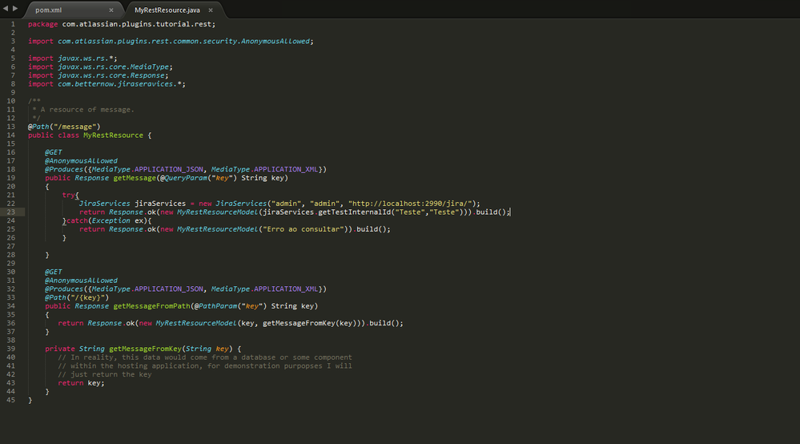Click the "return key;" statement
800x444 pixels.
click(81, 383)
